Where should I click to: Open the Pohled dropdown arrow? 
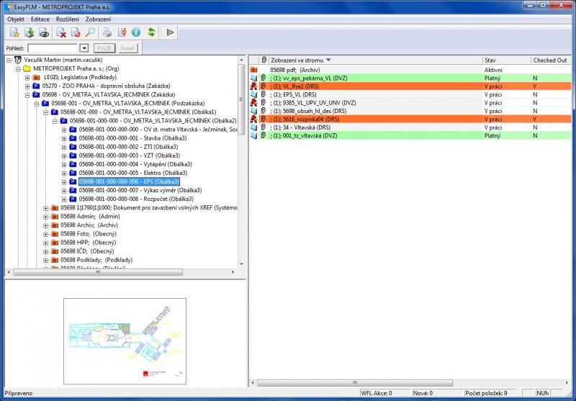84,48
